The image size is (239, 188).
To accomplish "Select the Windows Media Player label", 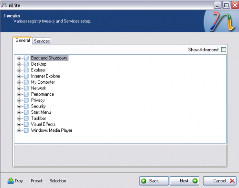I will pyautogui.click(x=52, y=130).
